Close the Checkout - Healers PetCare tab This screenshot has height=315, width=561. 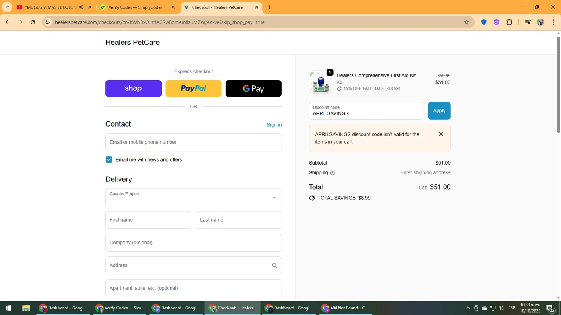tap(257, 7)
